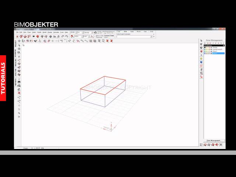Toggle visibility bulb for Zone 2
This screenshot has width=236, height=177.
[206, 52]
